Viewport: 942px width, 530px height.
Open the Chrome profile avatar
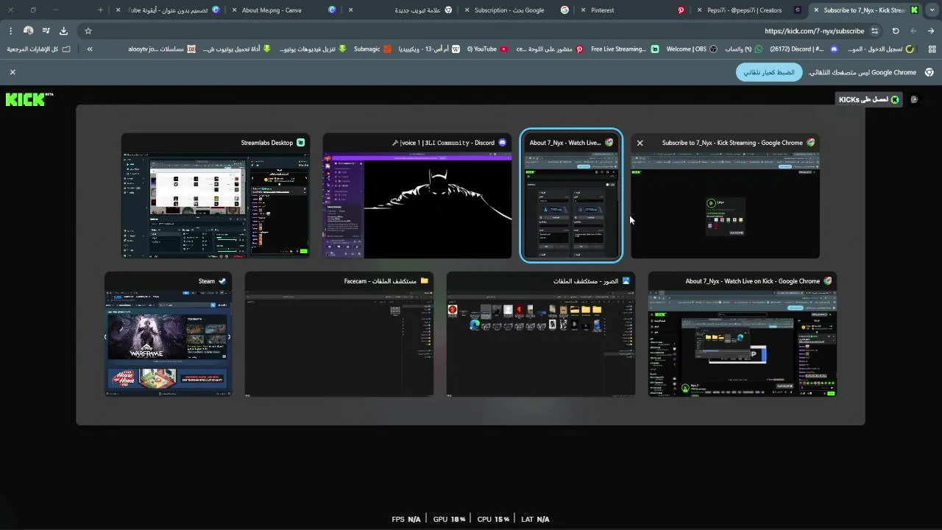28,31
